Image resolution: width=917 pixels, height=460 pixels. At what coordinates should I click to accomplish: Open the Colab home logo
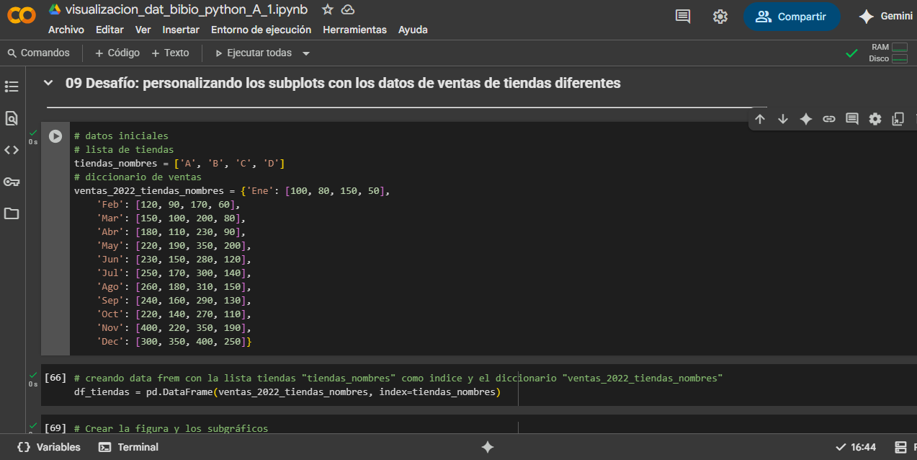(21, 16)
